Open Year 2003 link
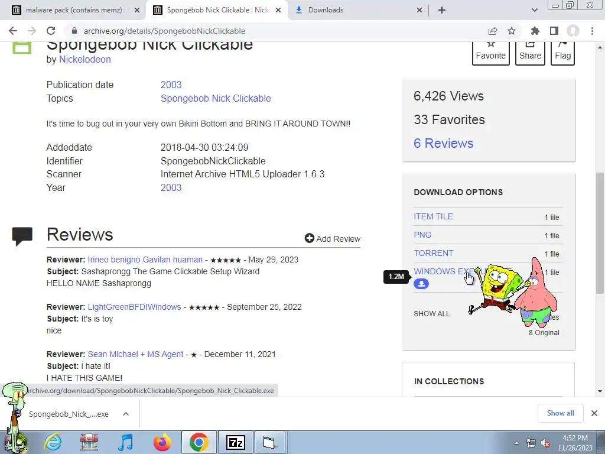605x454 pixels. tap(171, 187)
